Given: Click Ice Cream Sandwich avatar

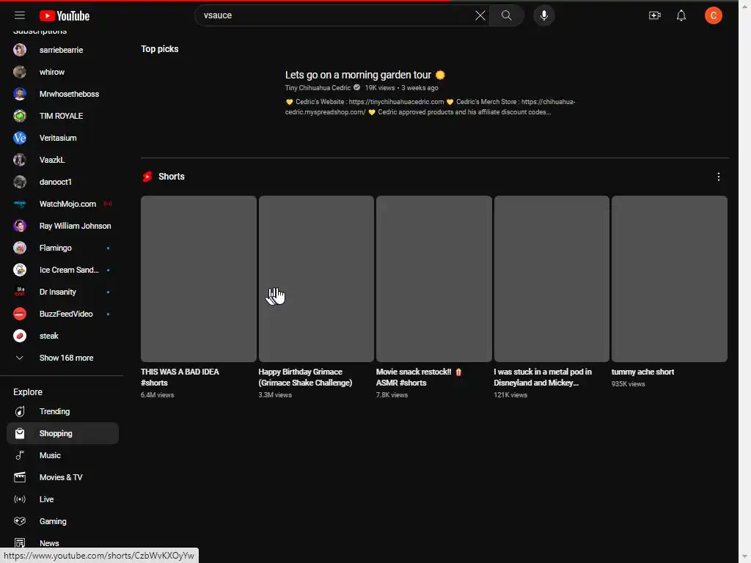Looking at the screenshot, I should (20, 270).
